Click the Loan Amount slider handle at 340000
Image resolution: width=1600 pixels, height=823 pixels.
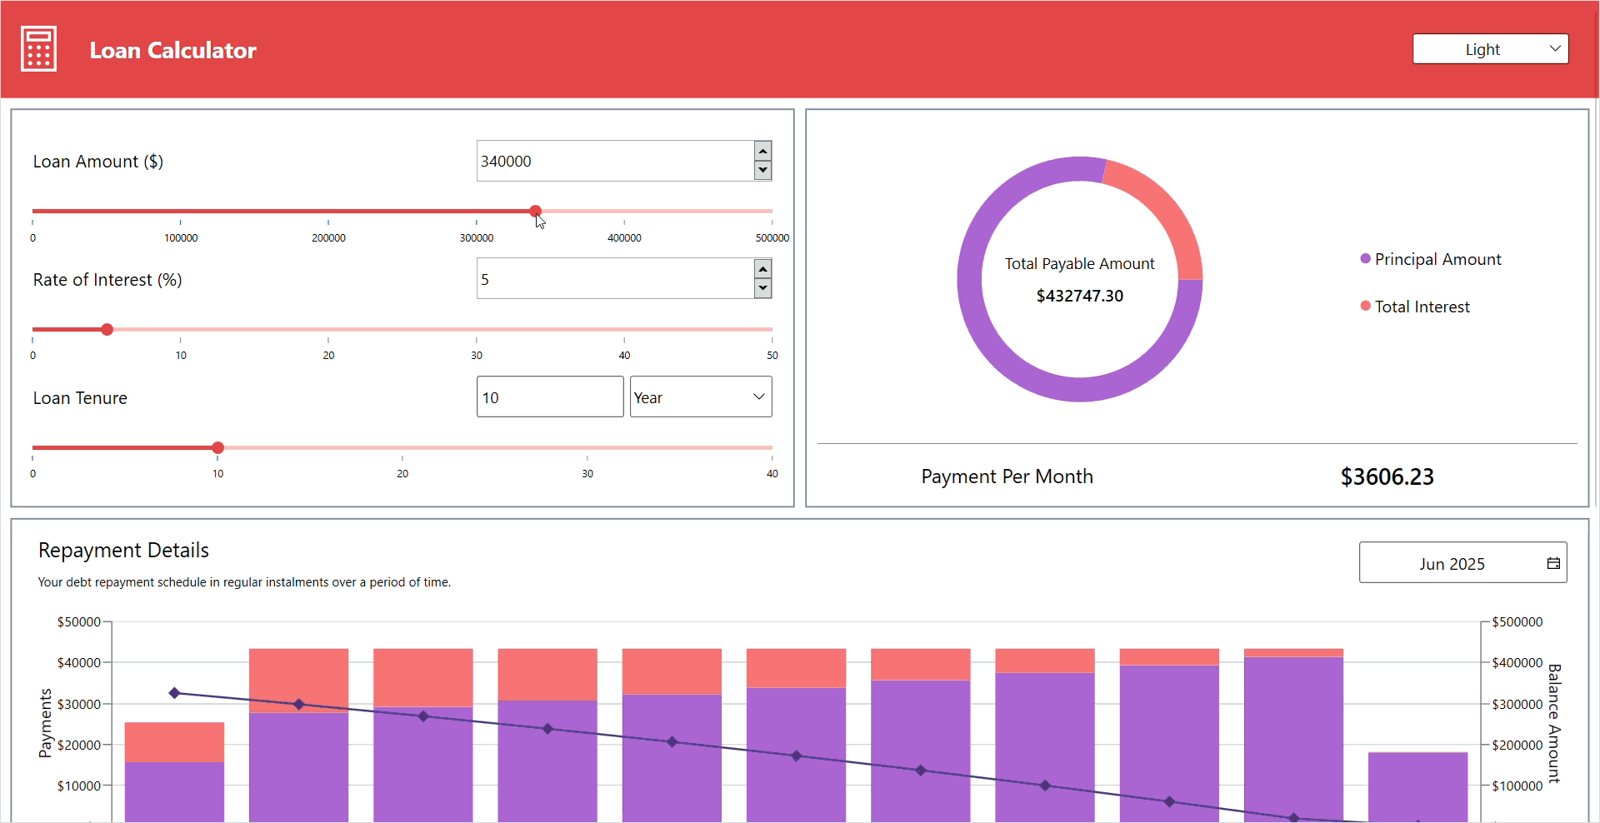(535, 212)
